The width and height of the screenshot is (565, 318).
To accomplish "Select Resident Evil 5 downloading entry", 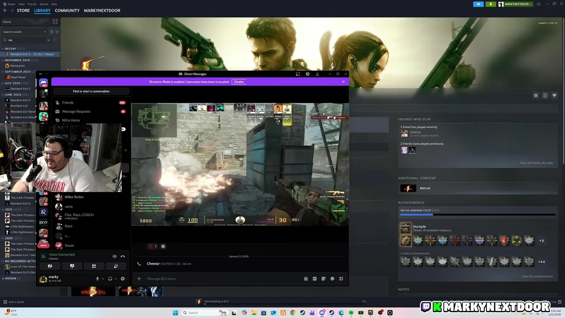I will pos(32,54).
